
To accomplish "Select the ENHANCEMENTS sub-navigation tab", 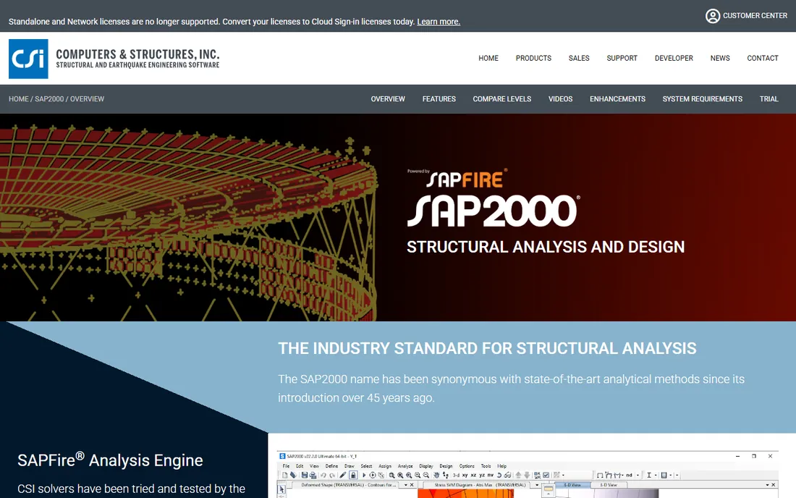I will click(617, 99).
